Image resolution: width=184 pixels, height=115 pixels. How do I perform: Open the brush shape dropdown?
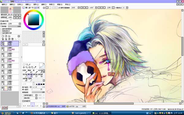click(36, 95)
